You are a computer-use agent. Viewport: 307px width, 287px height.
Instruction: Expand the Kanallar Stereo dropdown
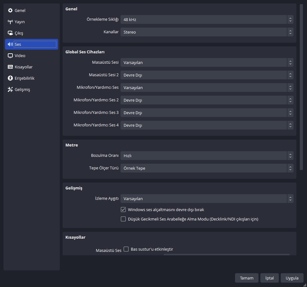point(207,32)
